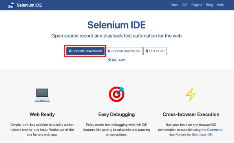Click the Web Ready heading
Image resolution: width=234 pixels, height=143 pixels.
42,114
